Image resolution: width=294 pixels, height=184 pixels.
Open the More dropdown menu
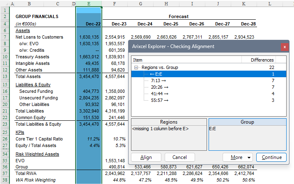pos(238,157)
